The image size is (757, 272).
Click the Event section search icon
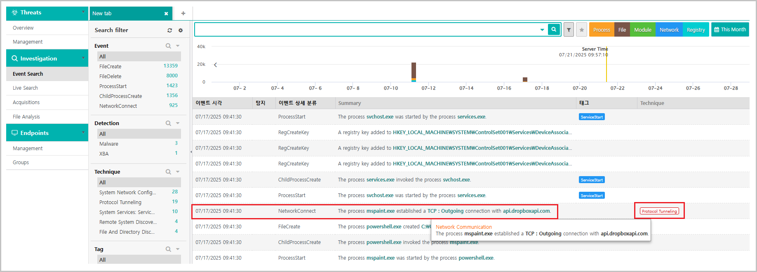pos(168,46)
